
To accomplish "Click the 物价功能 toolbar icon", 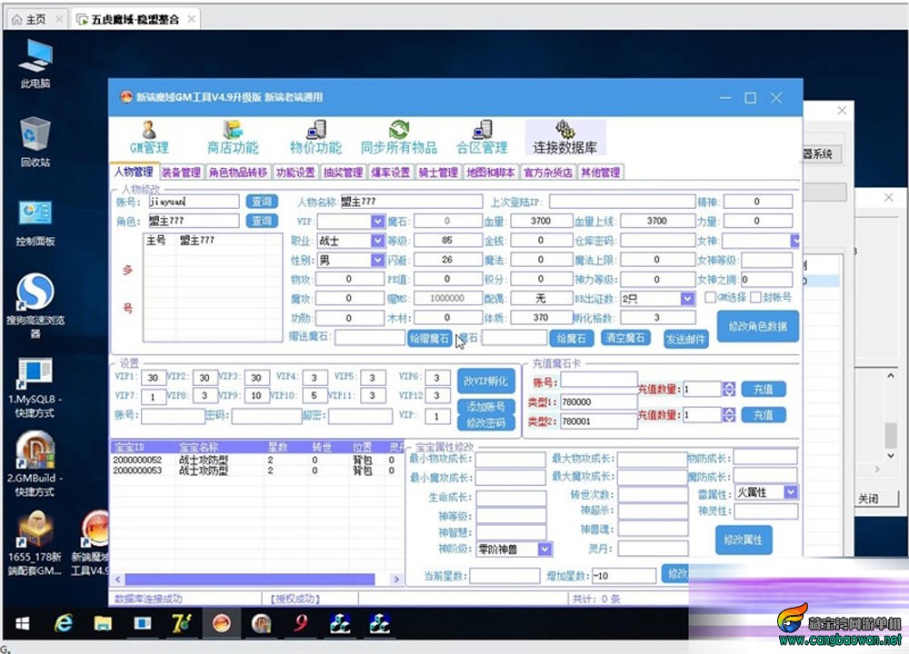I will [315, 137].
